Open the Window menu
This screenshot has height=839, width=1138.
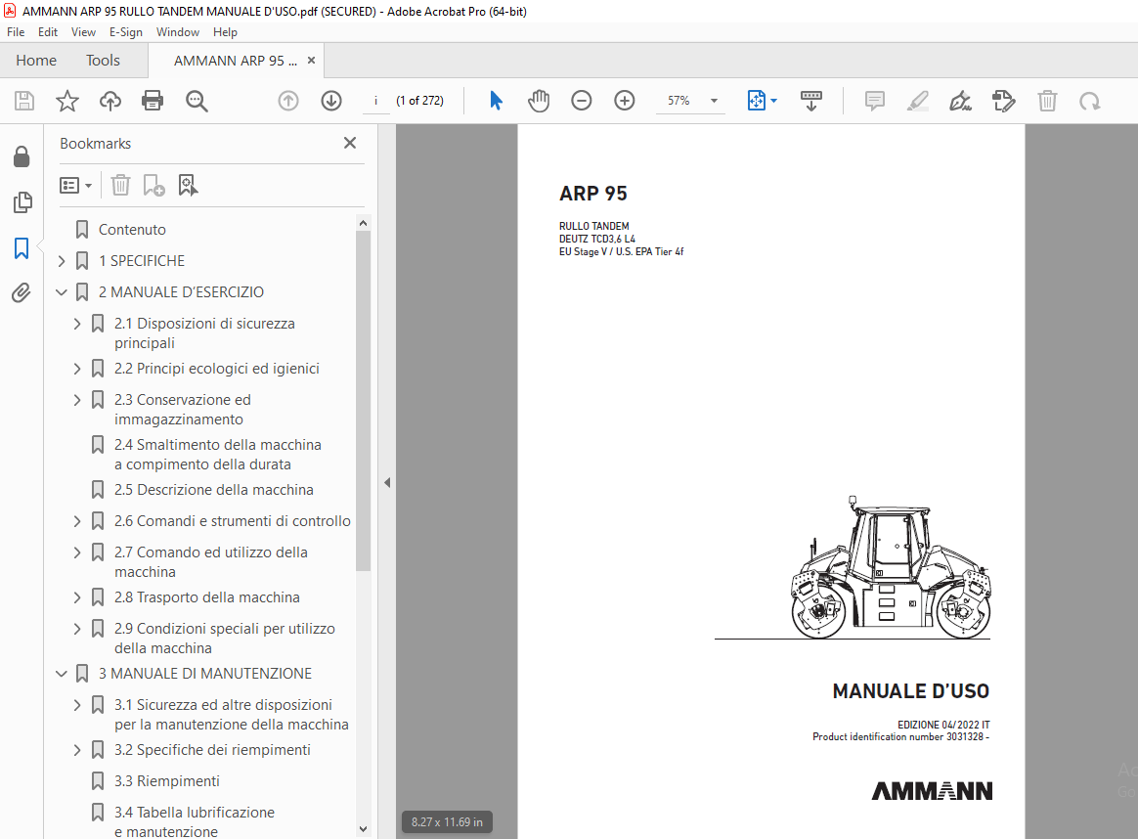[178, 32]
